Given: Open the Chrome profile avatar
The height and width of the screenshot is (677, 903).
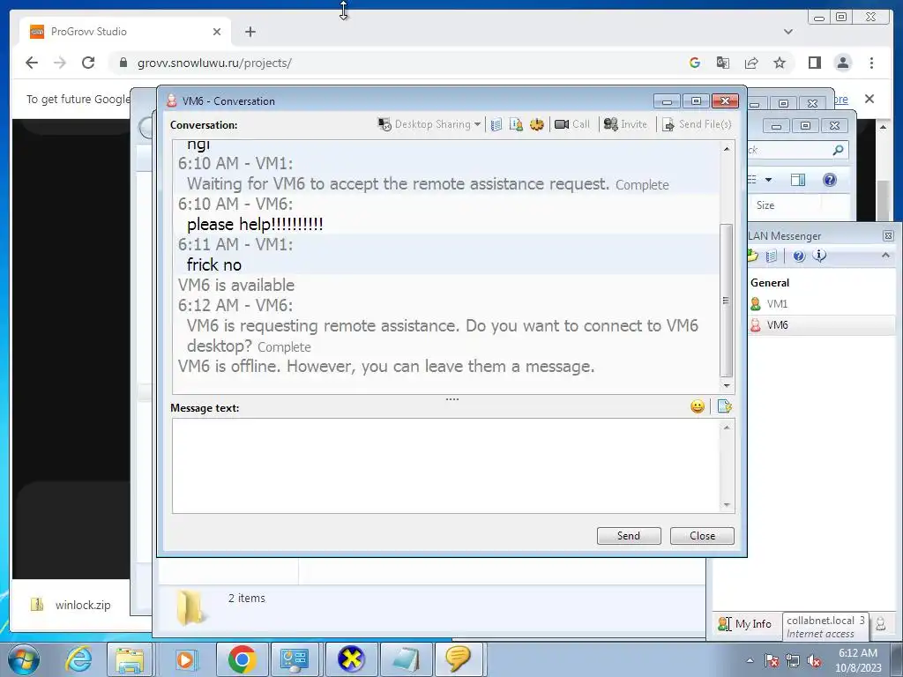Looking at the screenshot, I should pyautogui.click(x=843, y=63).
